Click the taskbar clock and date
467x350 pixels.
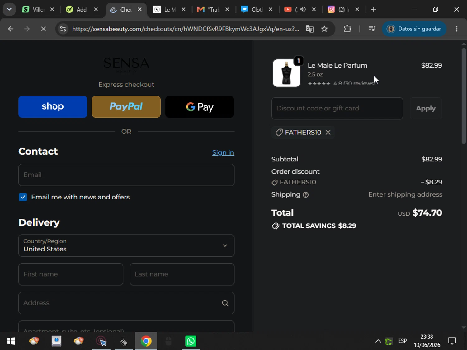(x=427, y=341)
